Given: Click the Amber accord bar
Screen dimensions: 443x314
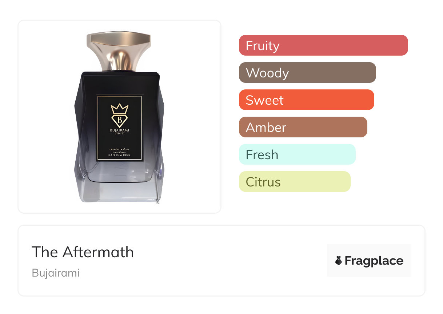Looking at the screenshot, I should (303, 127).
